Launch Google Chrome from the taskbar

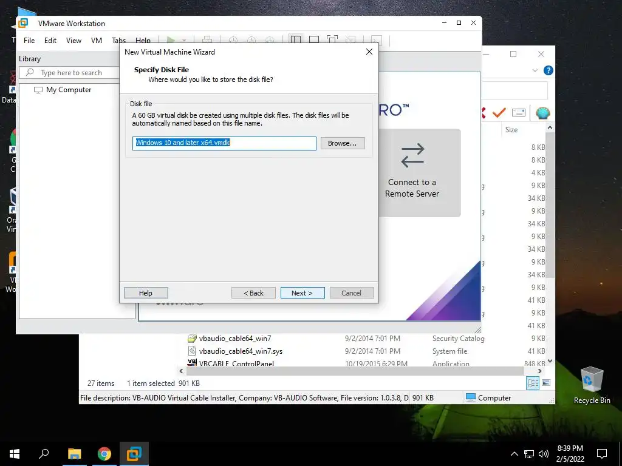click(x=104, y=454)
